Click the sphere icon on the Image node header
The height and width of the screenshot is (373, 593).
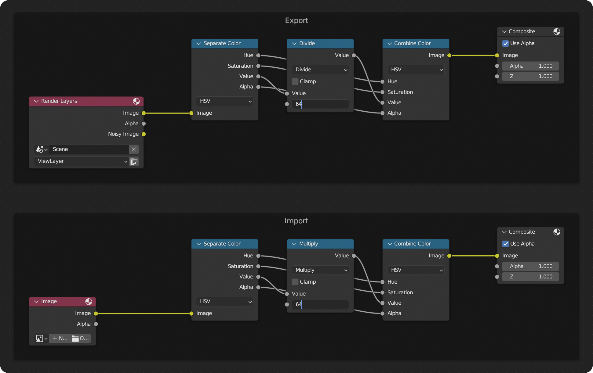[89, 301]
